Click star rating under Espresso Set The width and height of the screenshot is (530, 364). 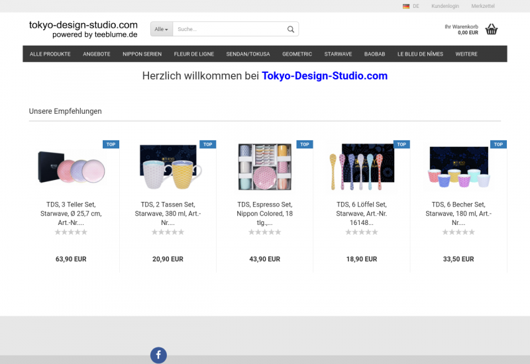click(264, 232)
